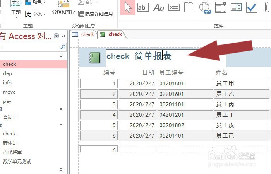Click the 员工编号 column header
The height and width of the screenshot is (174, 271).
coord(171,73)
